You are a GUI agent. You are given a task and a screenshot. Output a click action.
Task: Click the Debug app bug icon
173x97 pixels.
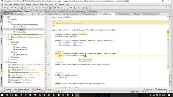coord(58,8)
